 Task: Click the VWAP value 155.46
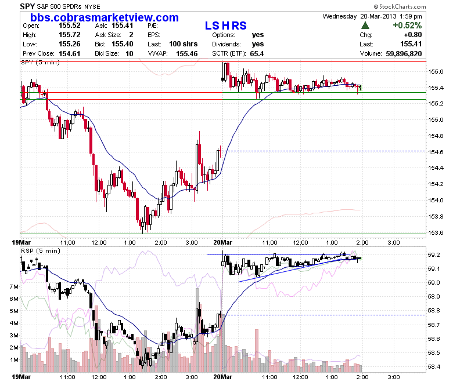[187, 54]
